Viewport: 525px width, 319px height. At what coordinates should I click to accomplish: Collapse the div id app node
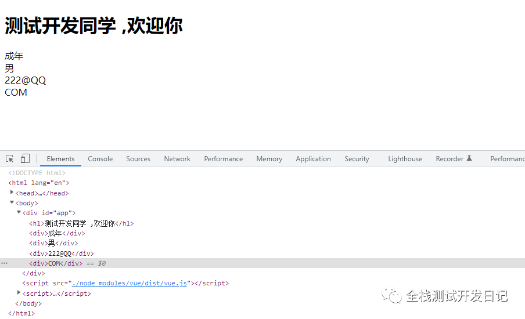pos(19,212)
